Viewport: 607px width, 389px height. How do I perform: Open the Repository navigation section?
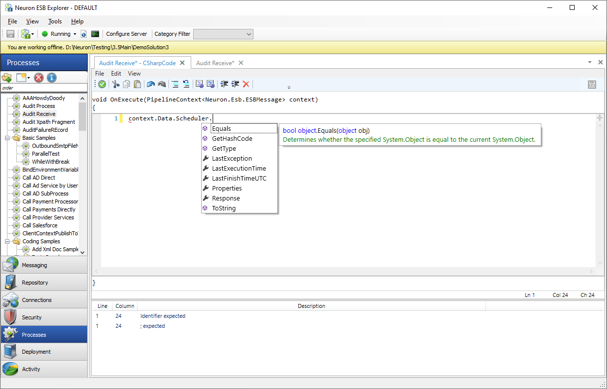[44, 283]
